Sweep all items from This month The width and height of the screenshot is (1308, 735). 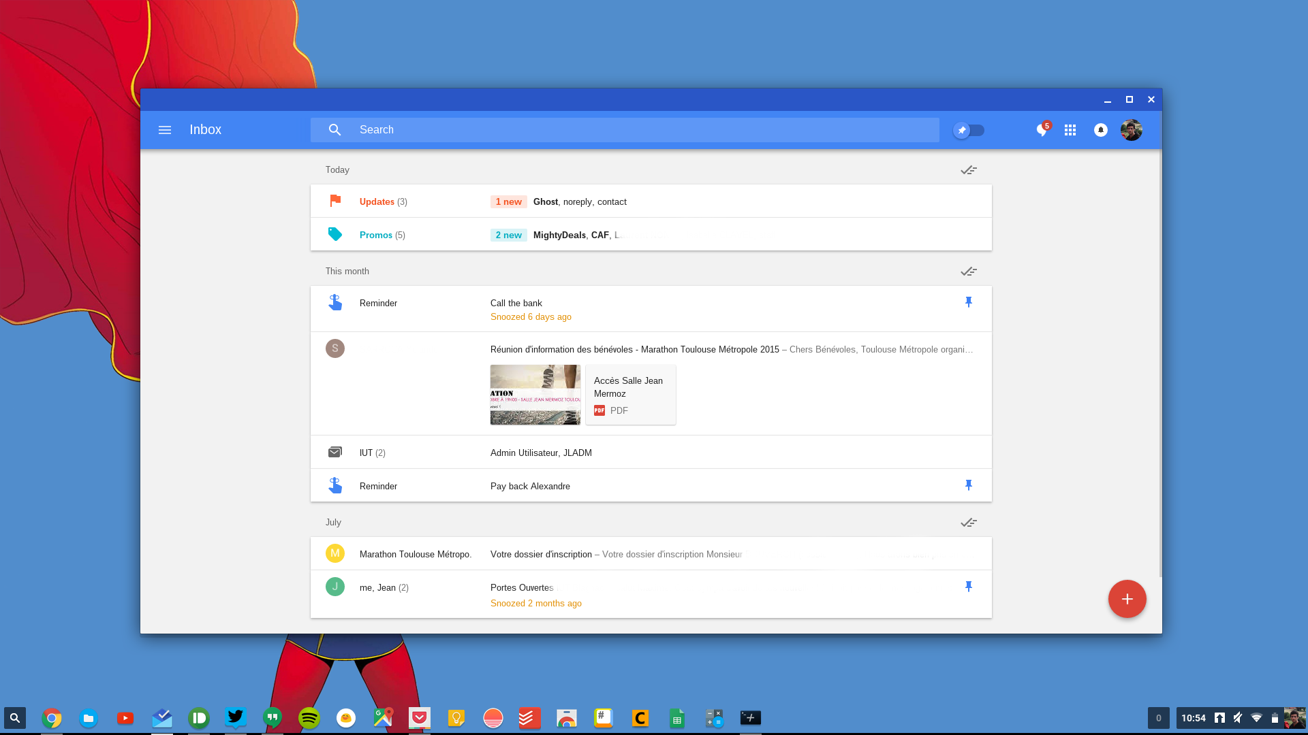point(968,272)
